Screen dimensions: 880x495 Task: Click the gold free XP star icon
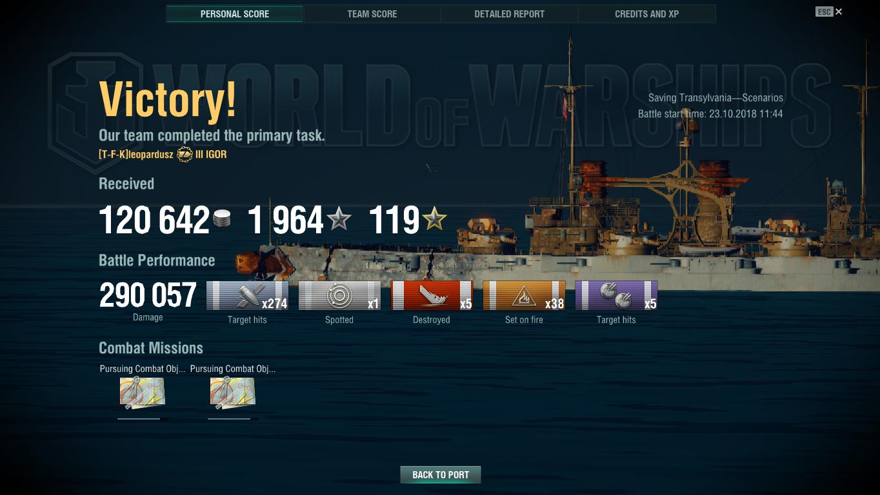point(434,219)
